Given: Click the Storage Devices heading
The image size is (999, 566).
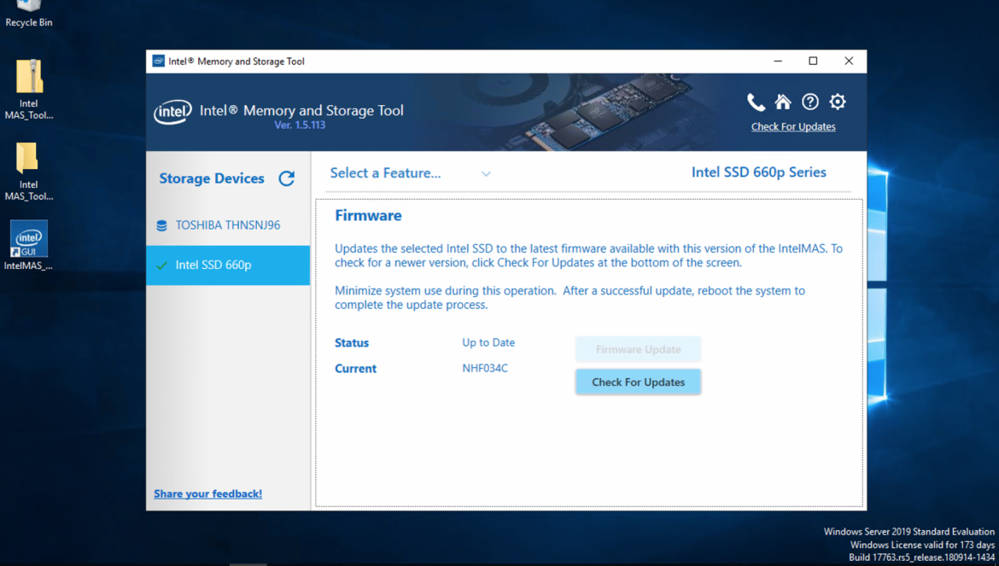Looking at the screenshot, I should click(x=212, y=178).
